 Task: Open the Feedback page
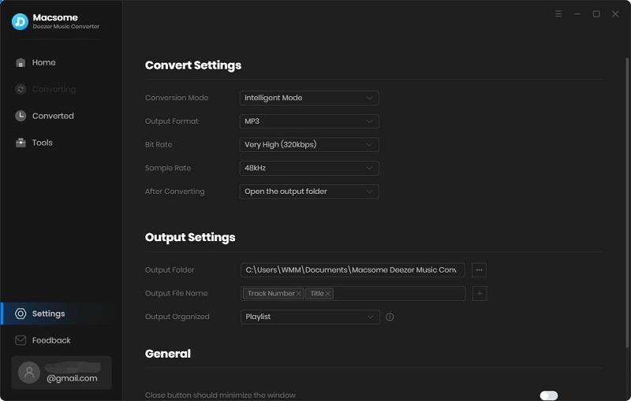click(x=51, y=340)
